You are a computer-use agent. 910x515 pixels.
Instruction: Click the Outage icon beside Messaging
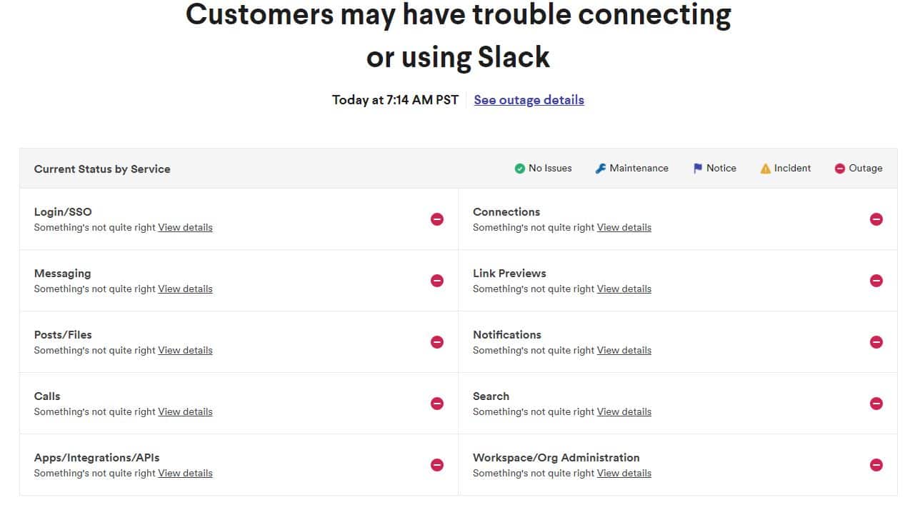(x=437, y=281)
